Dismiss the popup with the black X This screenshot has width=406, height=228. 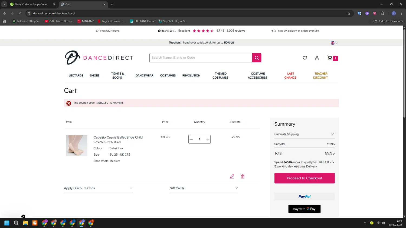pyautogui.click(x=23, y=216)
